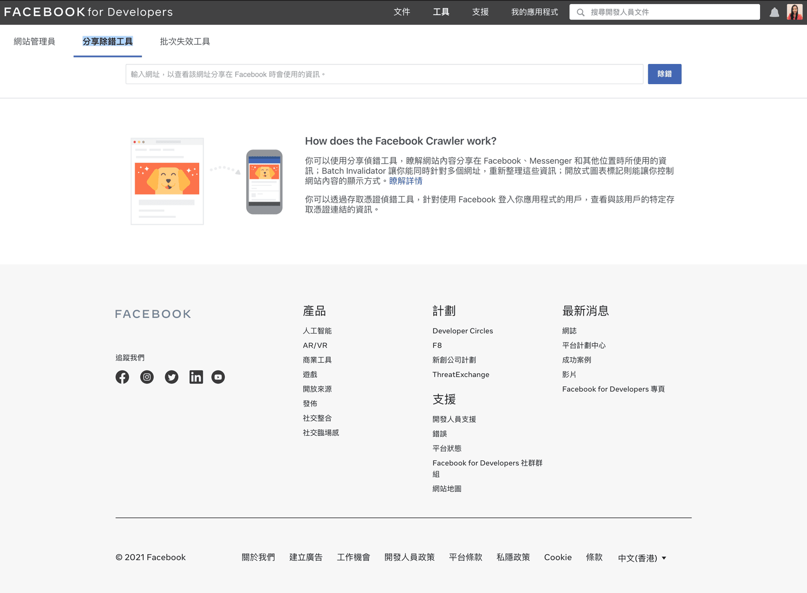Screen dimensions: 807x593
Task: Open the 平台條款 footer link
Action: [466, 557]
